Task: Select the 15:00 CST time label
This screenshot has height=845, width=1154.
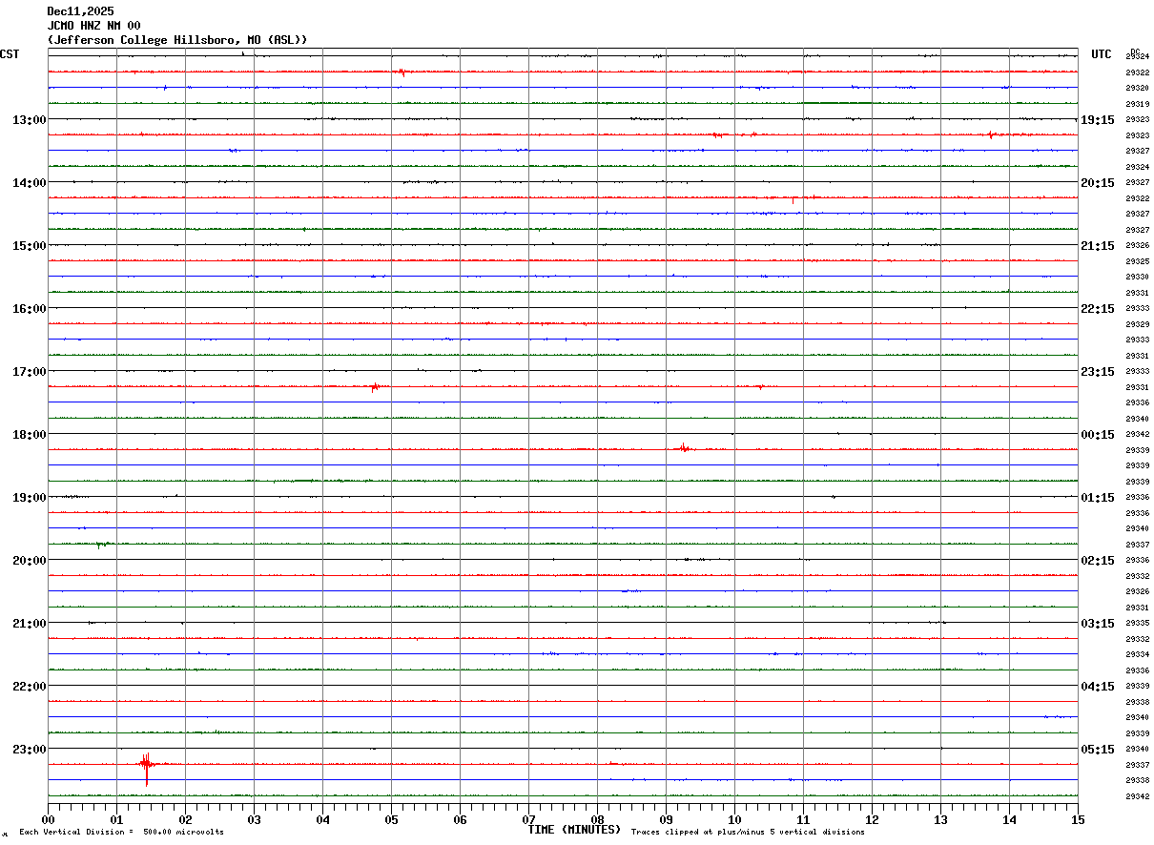Action: tap(30, 245)
